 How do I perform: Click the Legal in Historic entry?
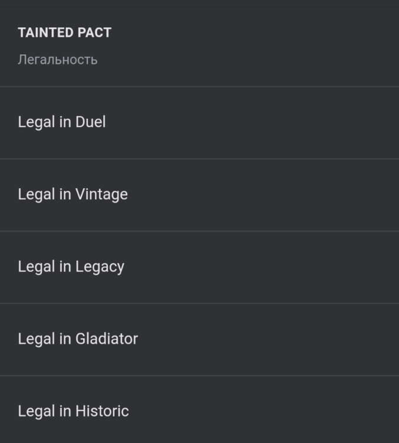pos(73,411)
